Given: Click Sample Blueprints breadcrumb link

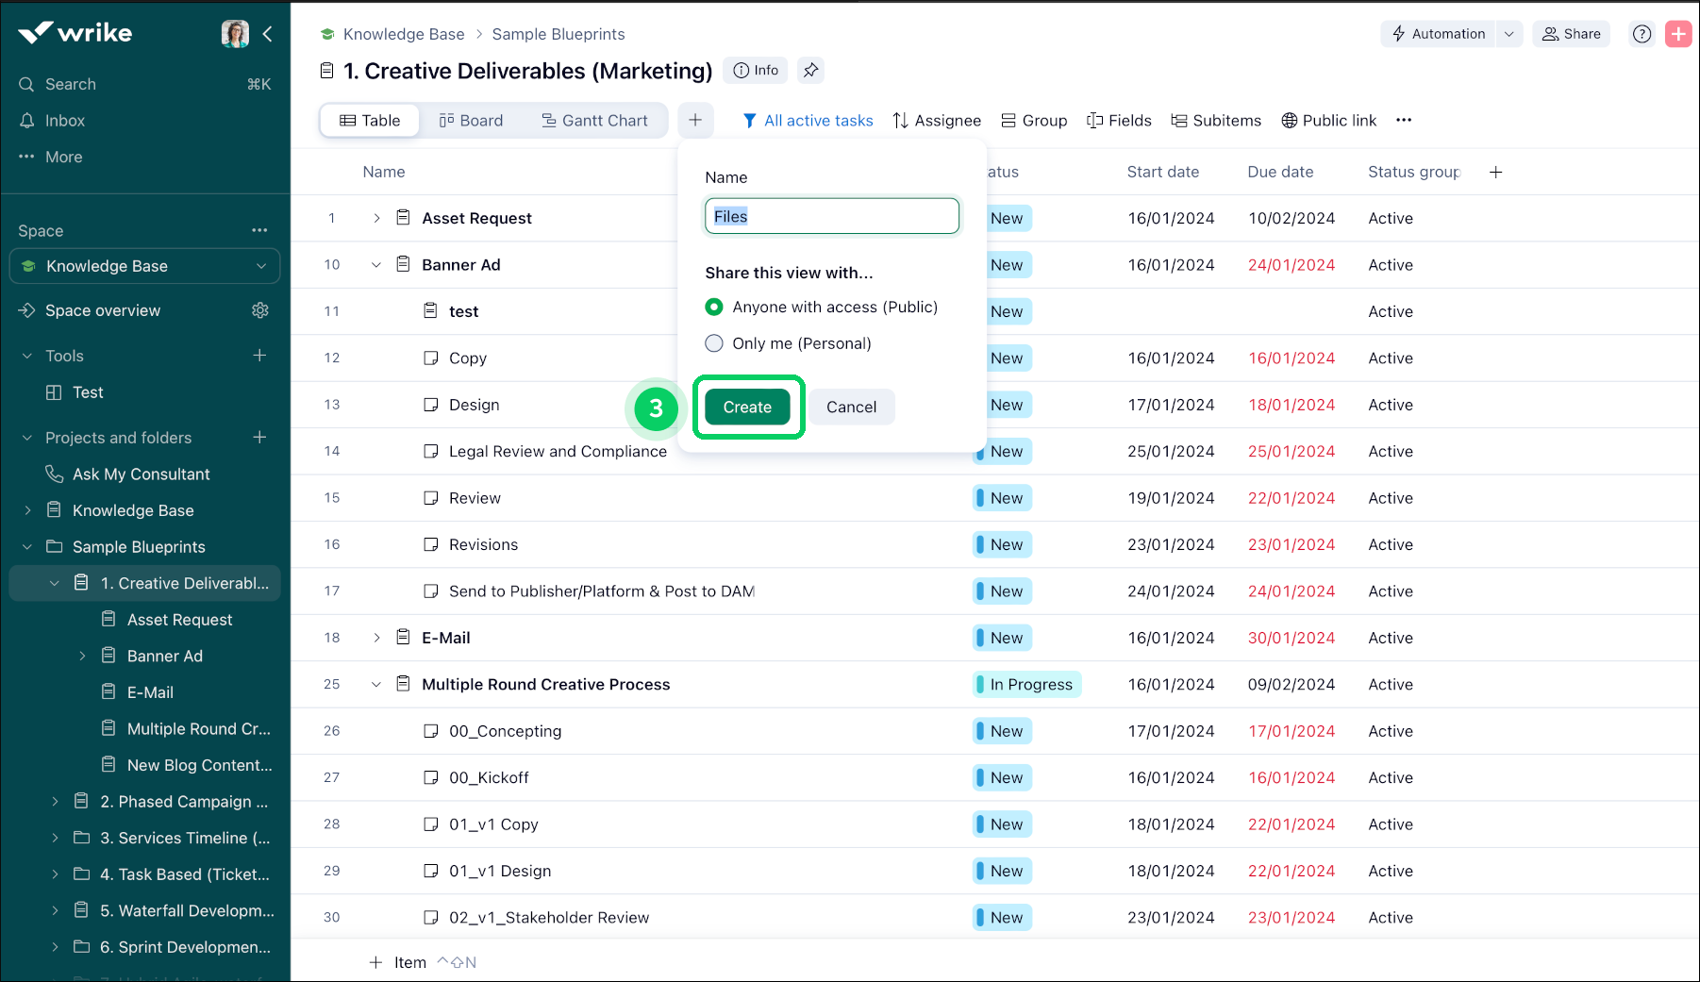Looking at the screenshot, I should pos(558,34).
